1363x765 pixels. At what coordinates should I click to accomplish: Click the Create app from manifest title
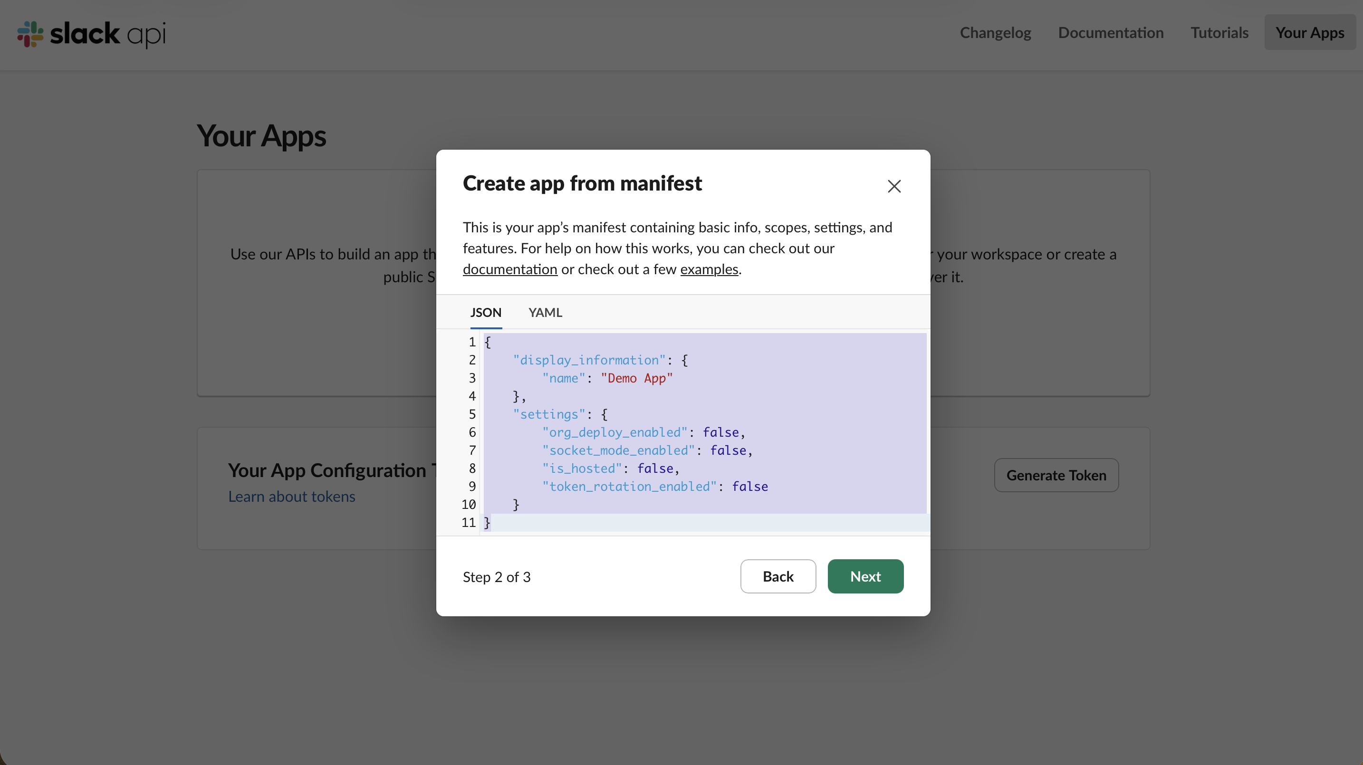(582, 183)
